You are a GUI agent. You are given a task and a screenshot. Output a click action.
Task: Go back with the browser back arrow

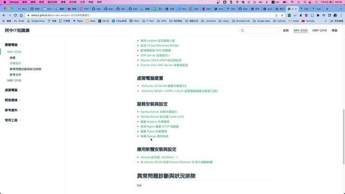point(4,15)
